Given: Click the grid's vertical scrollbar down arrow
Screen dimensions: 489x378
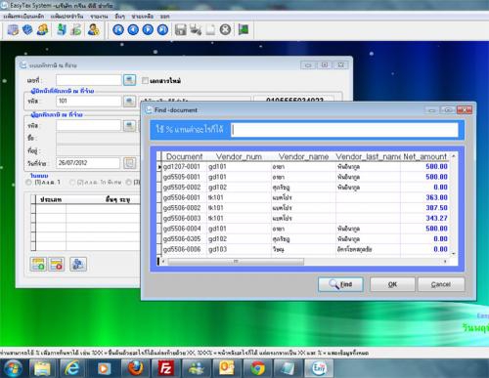Looking at the screenshot, I should point(454,253).
